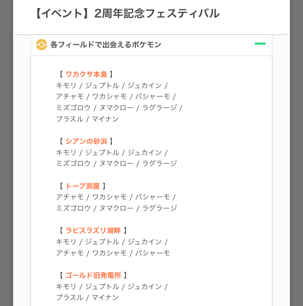Click マイナン under ワカクサ本島

[105, 119]
